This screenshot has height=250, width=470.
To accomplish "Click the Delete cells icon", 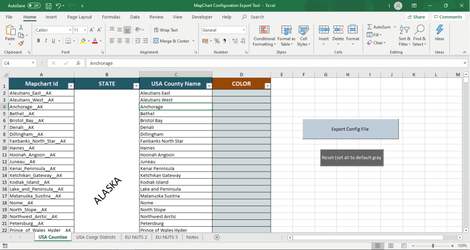I will tap(338, 30).
